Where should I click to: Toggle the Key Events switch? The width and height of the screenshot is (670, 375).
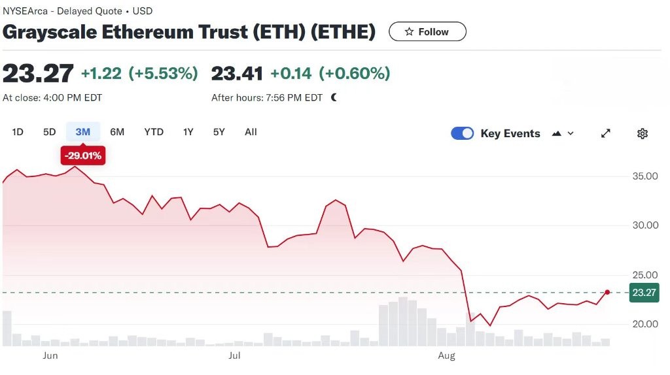pyautogui.click(x=463, y=133)
